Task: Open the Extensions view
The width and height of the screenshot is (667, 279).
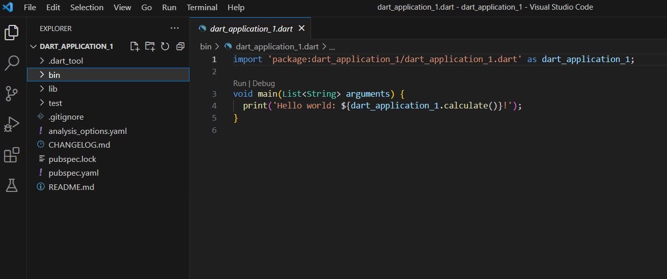Action: 12,155
